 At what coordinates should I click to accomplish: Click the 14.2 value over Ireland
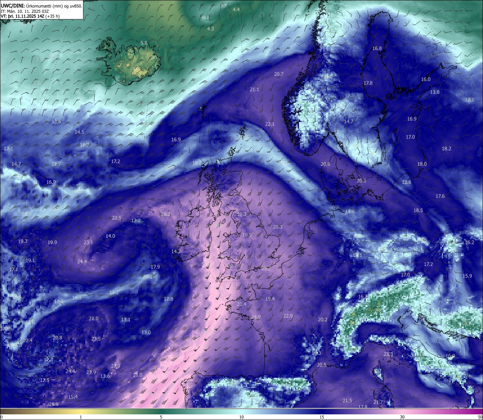tap(176, 251)
